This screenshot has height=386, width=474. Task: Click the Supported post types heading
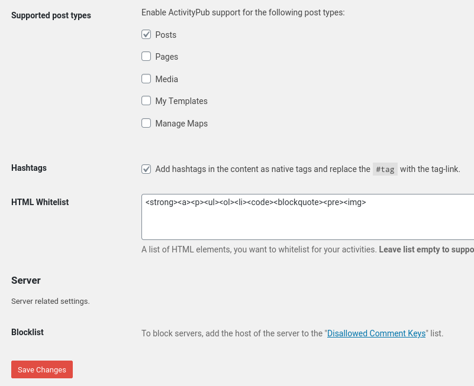click(x=51, y=15)
